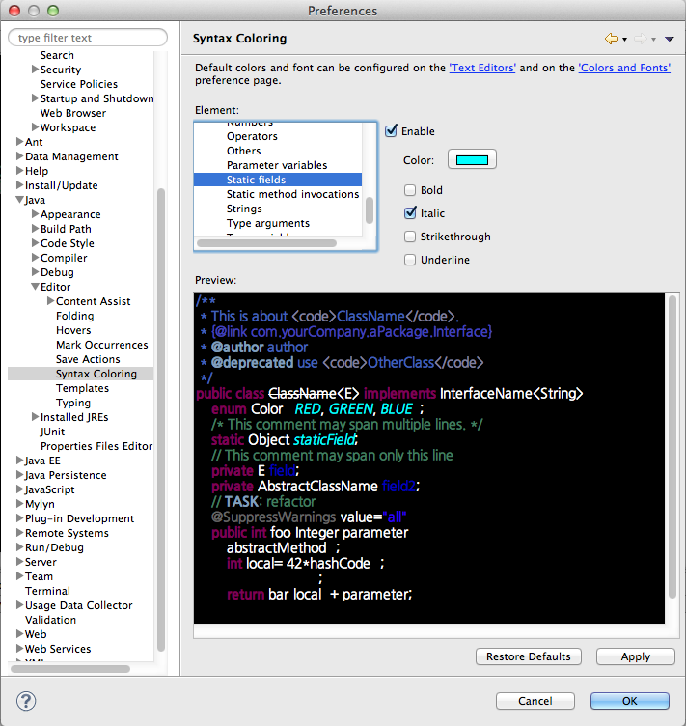Click staticField in the preview code

click(x=325, y=440)
